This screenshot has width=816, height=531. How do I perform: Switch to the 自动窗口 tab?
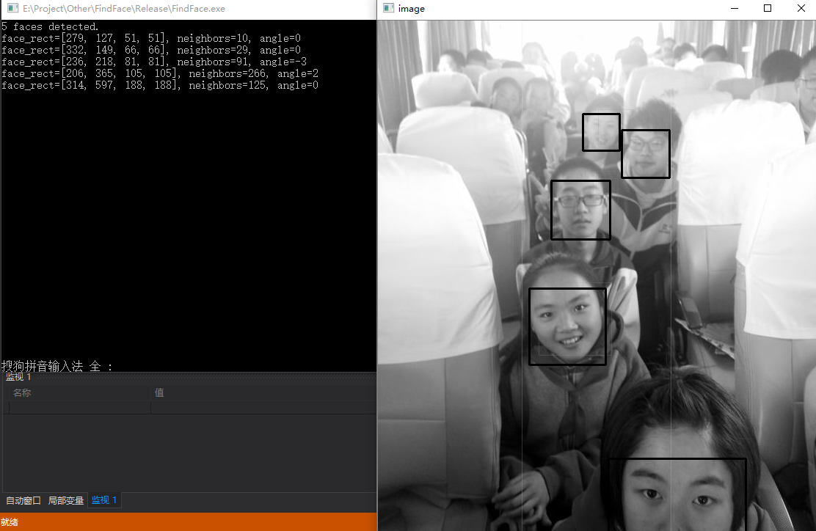(23, 500)
